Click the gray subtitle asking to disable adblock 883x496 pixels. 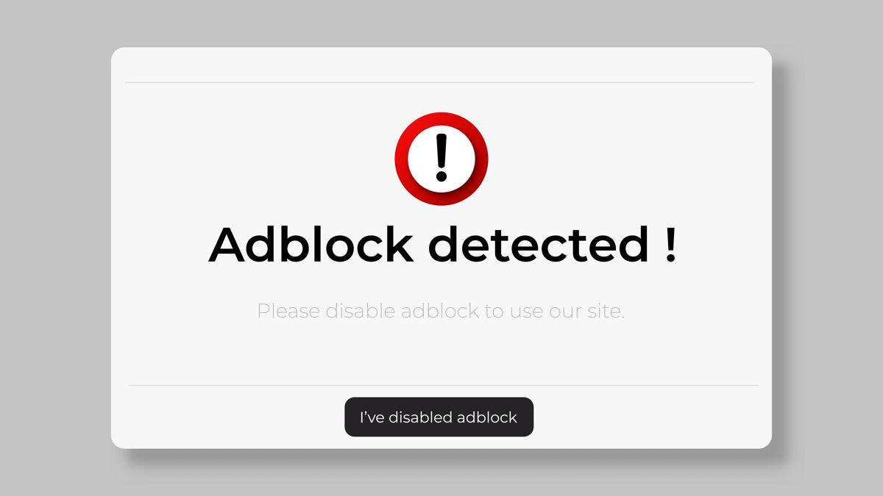[x=441, y=311]
